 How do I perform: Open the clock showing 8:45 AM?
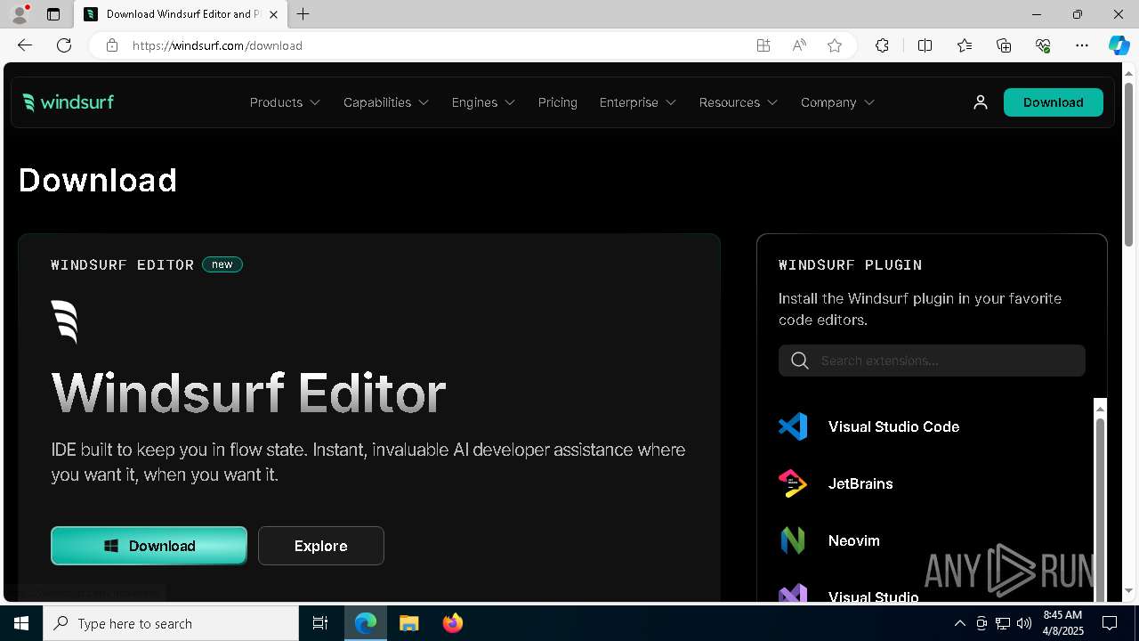tap(1062, 623)
